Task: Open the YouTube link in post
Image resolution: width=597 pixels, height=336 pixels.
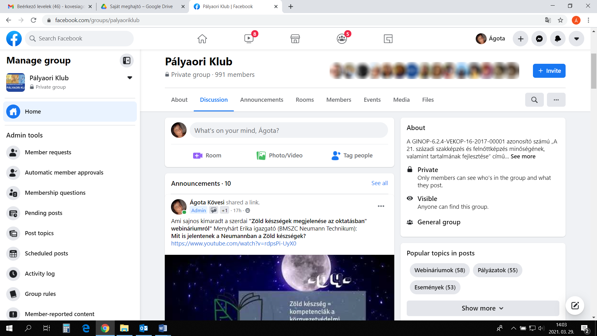Action: pos(234,244)
